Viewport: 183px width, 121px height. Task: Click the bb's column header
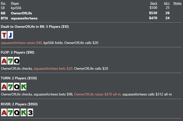tap(167, 3)
